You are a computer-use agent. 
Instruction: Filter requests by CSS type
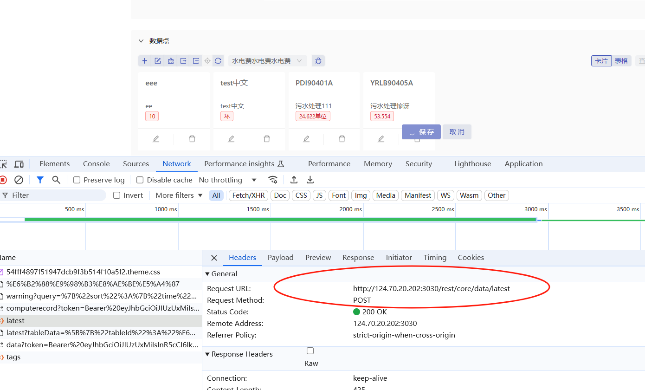pos(301,195)
